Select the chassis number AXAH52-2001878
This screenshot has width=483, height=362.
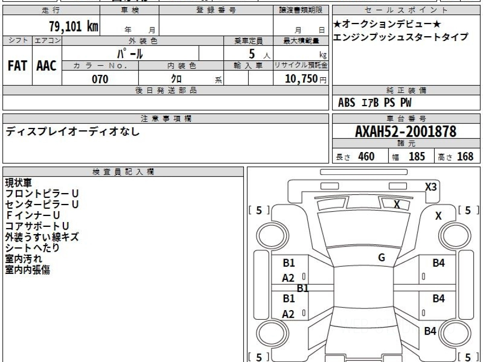[406, 132]
